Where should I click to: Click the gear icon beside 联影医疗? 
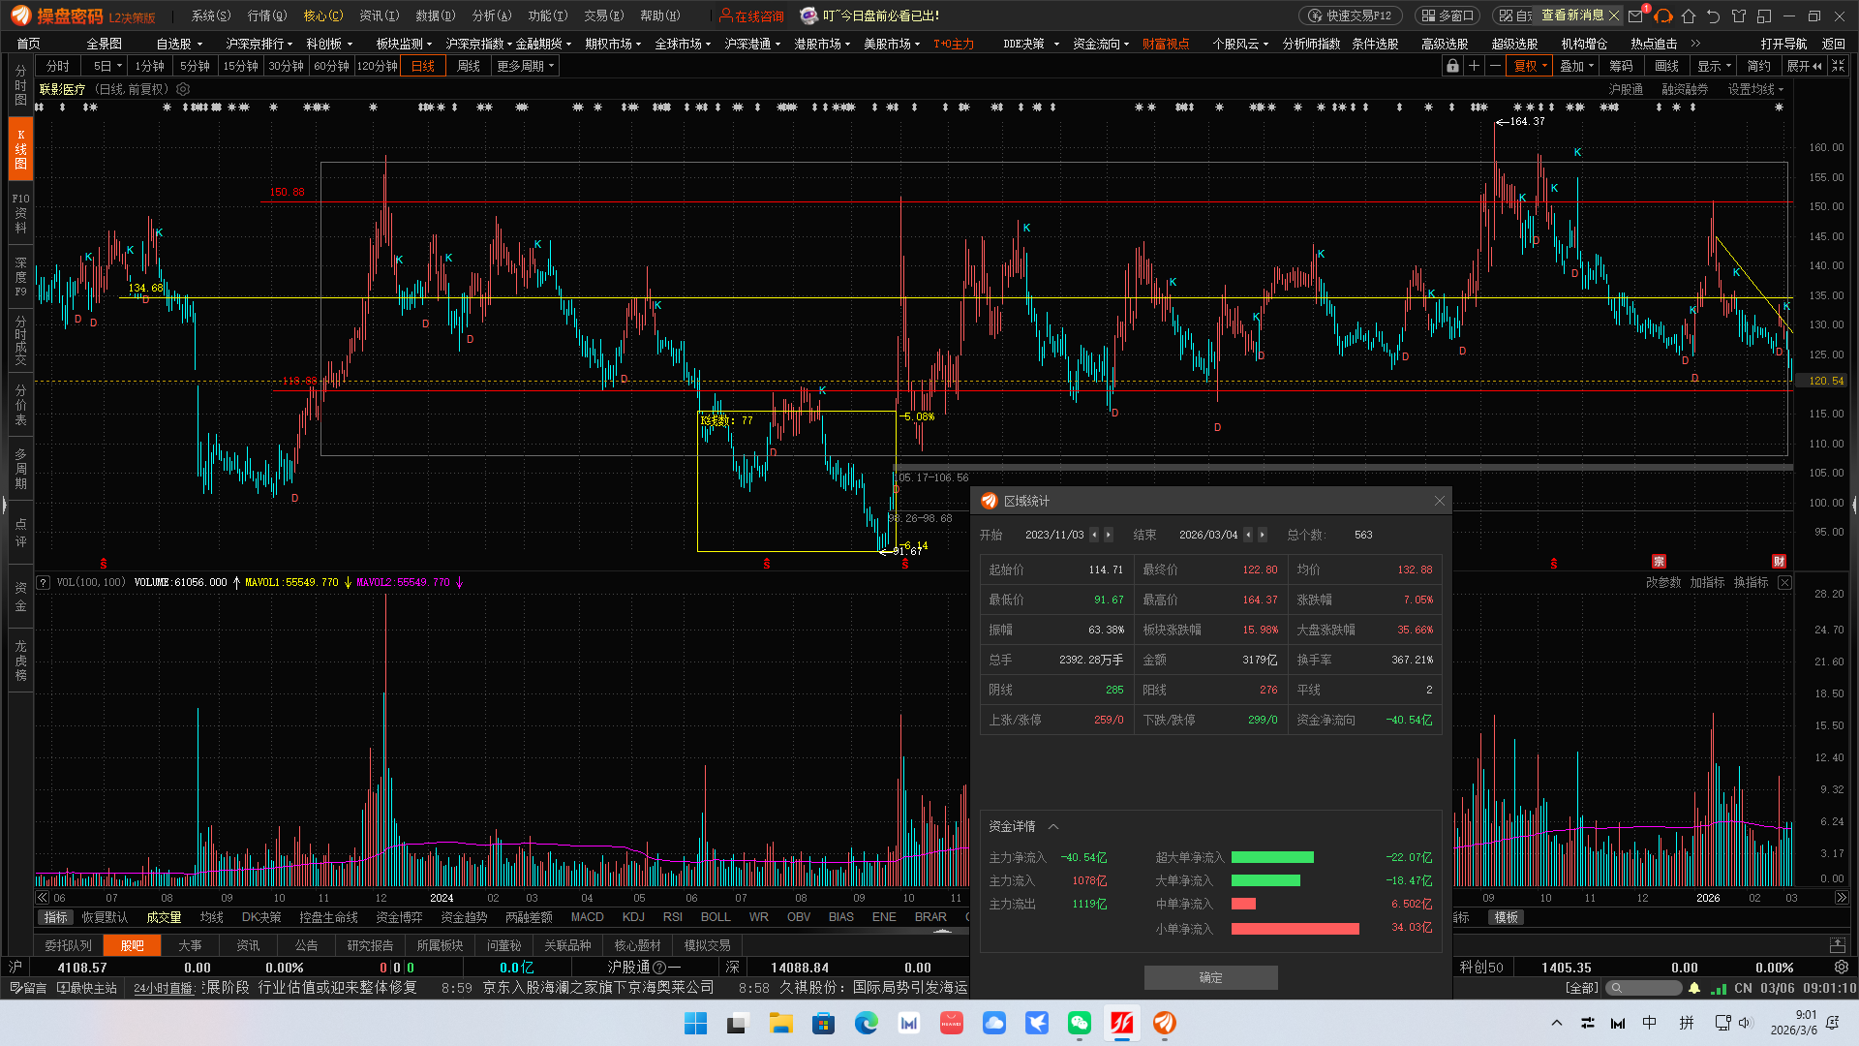[x=183, y=89]
